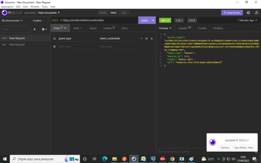Viewport: 261px width, 163px height.
Task: Open the Send options dropdown arrow
Action: tap(153, 20)
